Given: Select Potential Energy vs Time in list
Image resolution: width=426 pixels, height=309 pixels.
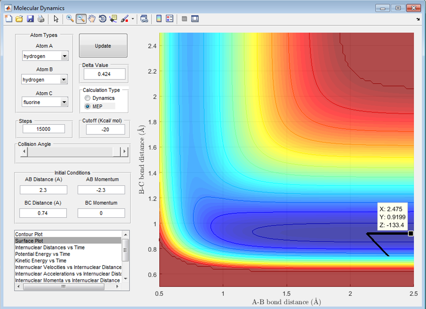Looking at the screenshot, I should coord(42,254).
